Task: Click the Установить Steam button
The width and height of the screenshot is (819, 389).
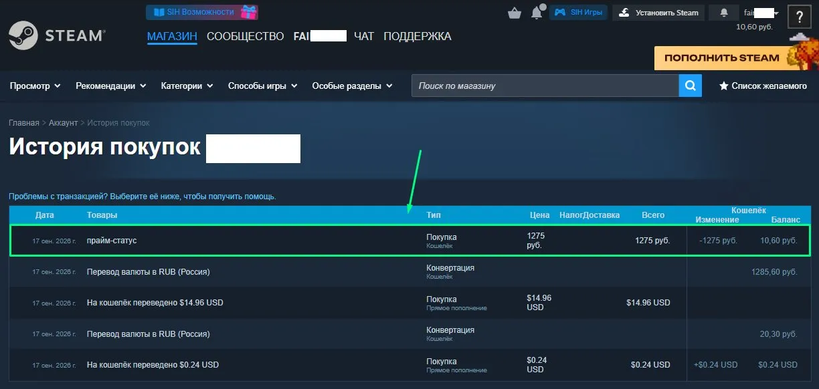Action: (658, 13)
